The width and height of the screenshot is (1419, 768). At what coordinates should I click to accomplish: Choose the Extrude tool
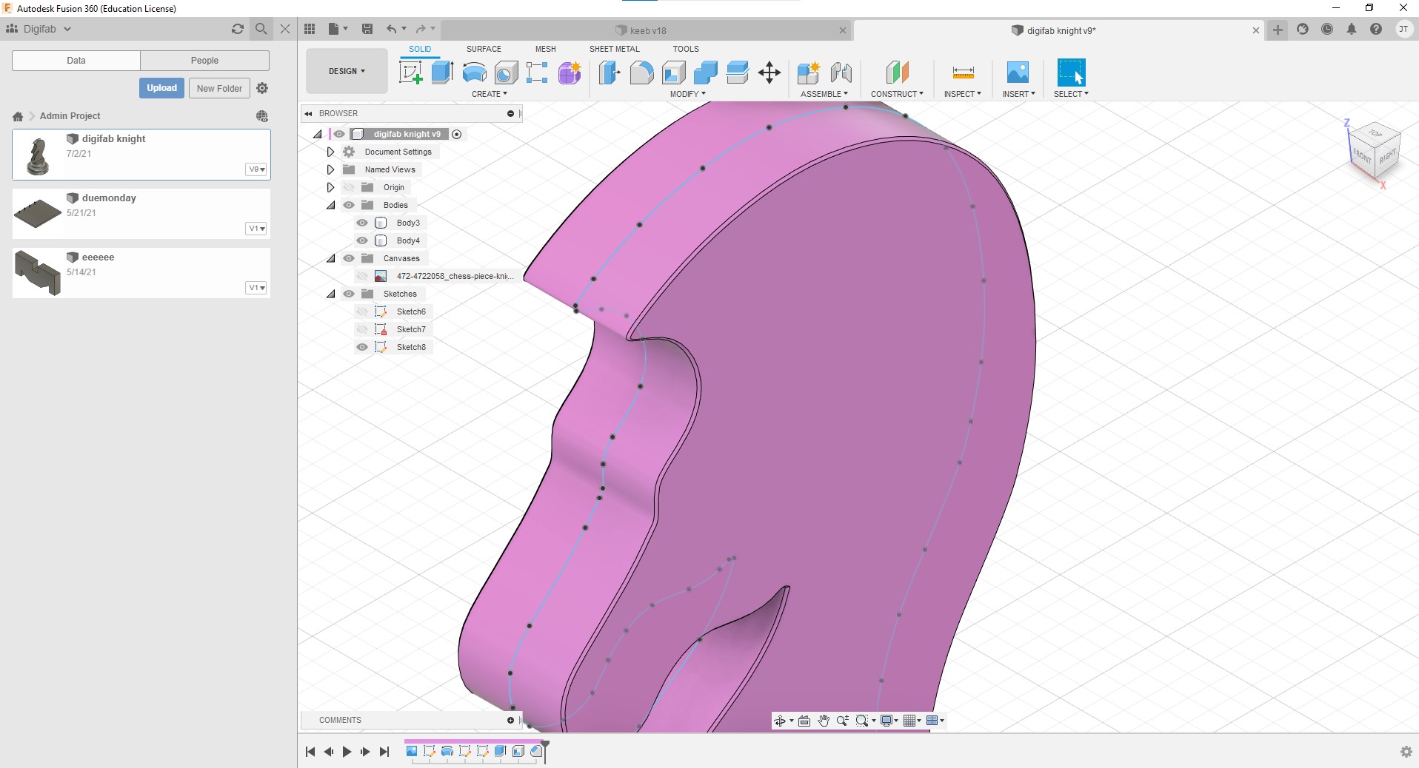point(442,73)
